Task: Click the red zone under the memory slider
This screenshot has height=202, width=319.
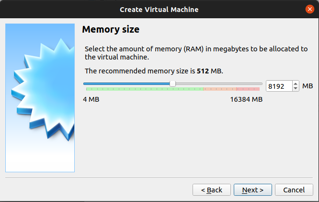Action: [x=248, y=89]
